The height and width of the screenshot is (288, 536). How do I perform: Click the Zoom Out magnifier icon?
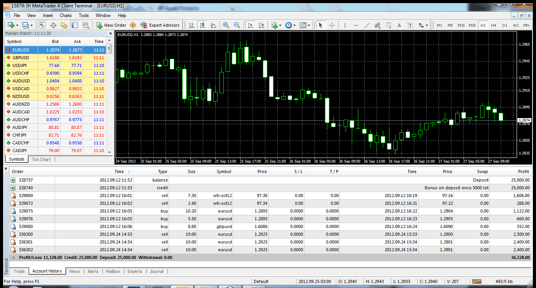point(237,25)
